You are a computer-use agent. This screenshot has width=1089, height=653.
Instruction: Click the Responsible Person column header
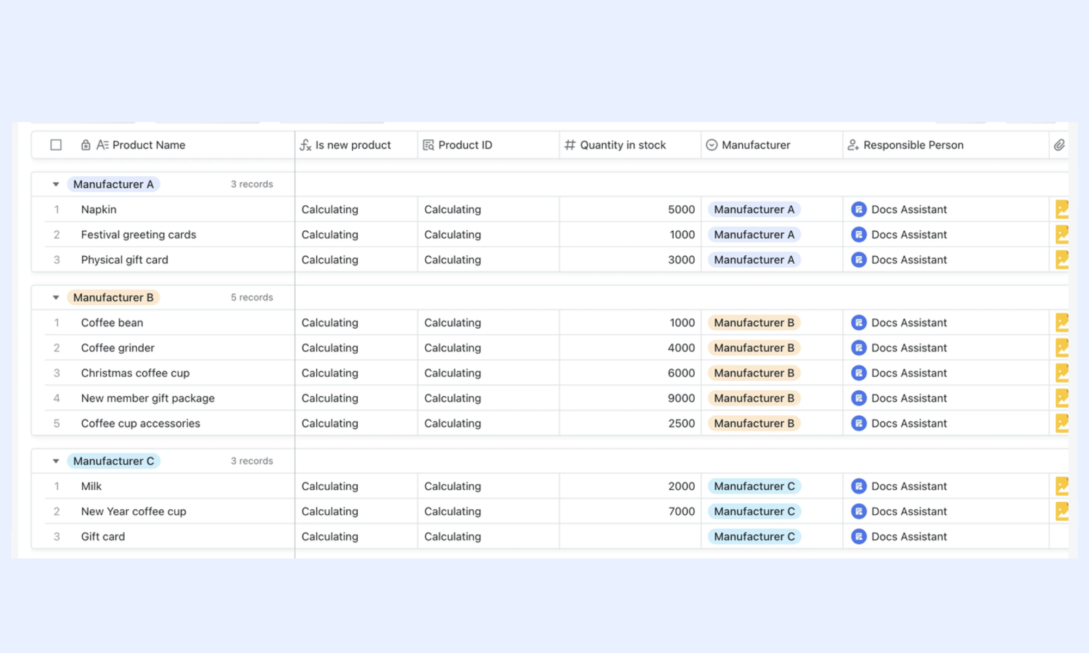946,145
